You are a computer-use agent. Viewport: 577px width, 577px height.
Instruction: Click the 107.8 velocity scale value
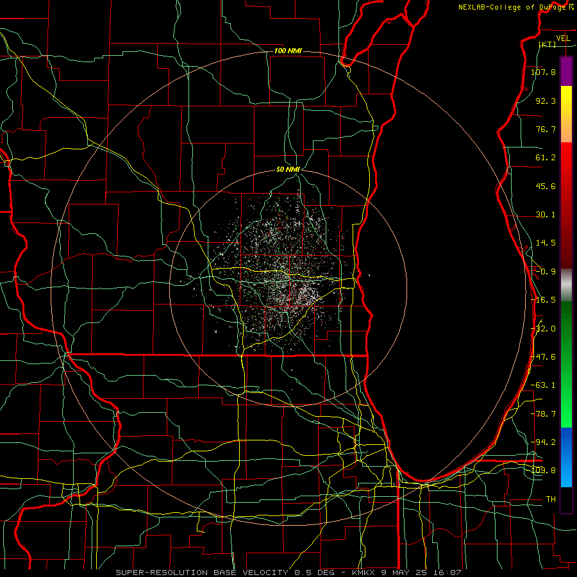pyautogui.click(x=543, y=72)
